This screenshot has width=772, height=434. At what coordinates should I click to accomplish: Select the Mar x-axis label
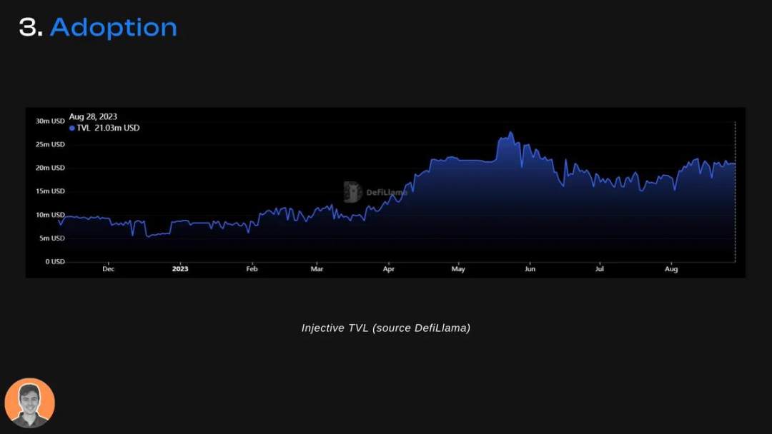coord(317,269)
